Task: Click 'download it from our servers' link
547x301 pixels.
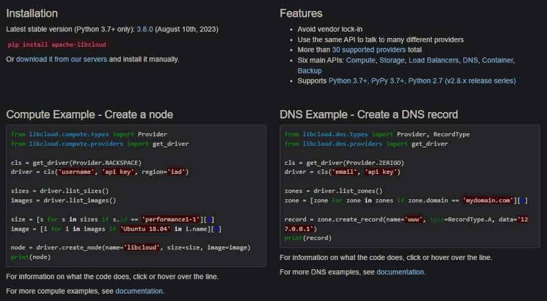Action: [61, 59]
